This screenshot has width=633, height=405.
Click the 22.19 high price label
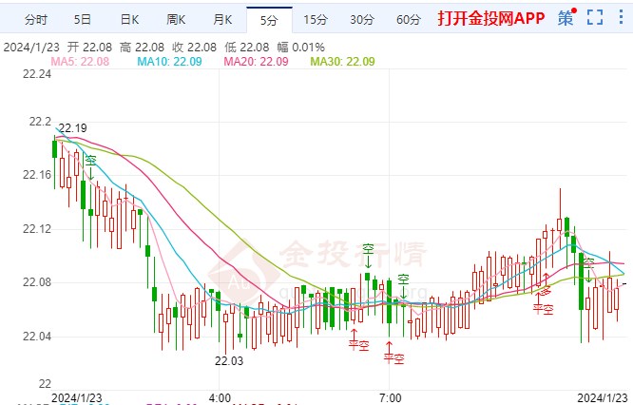pos(72,128)
